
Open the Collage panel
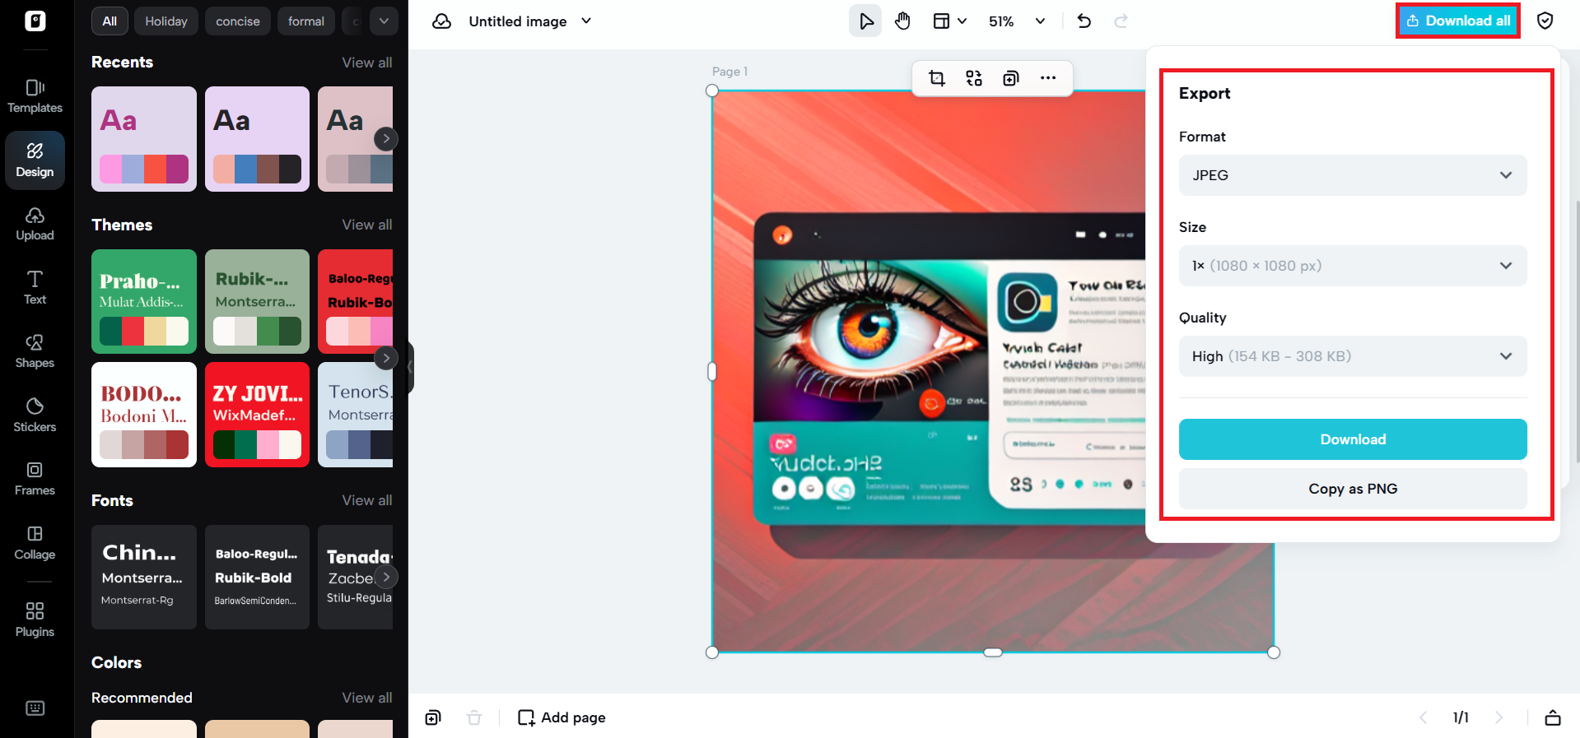(x=35, y=543)
